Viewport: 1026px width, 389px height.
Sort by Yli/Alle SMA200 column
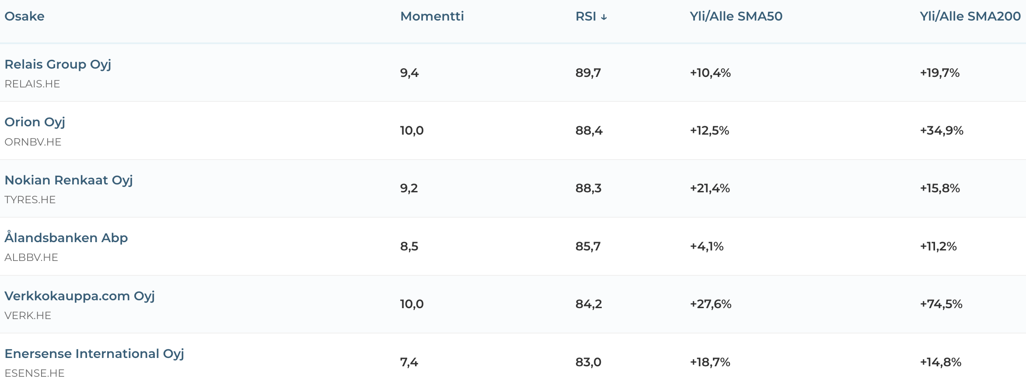point(970,16)
